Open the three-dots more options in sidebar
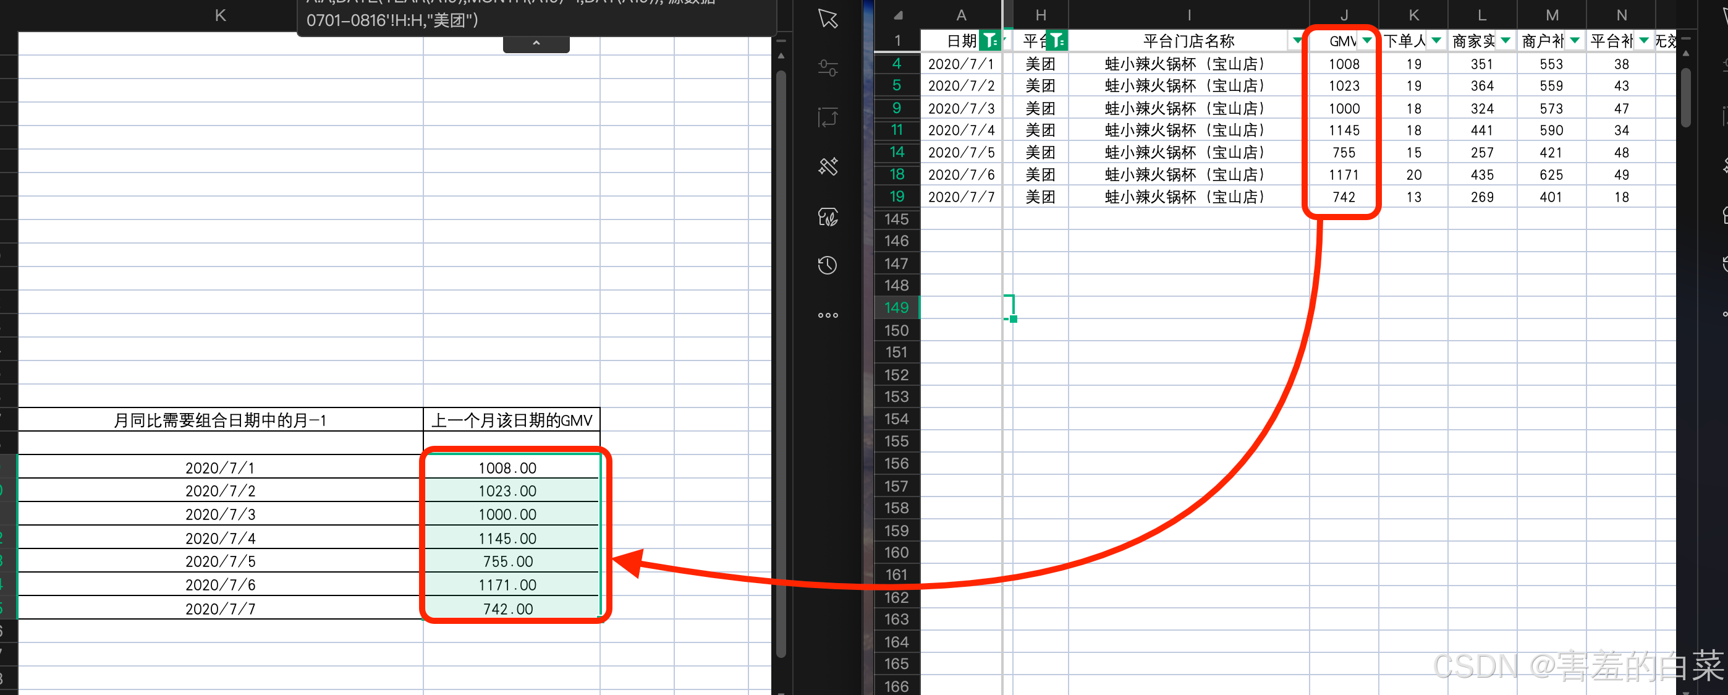 pyautogui.click(x=828, y=315)
